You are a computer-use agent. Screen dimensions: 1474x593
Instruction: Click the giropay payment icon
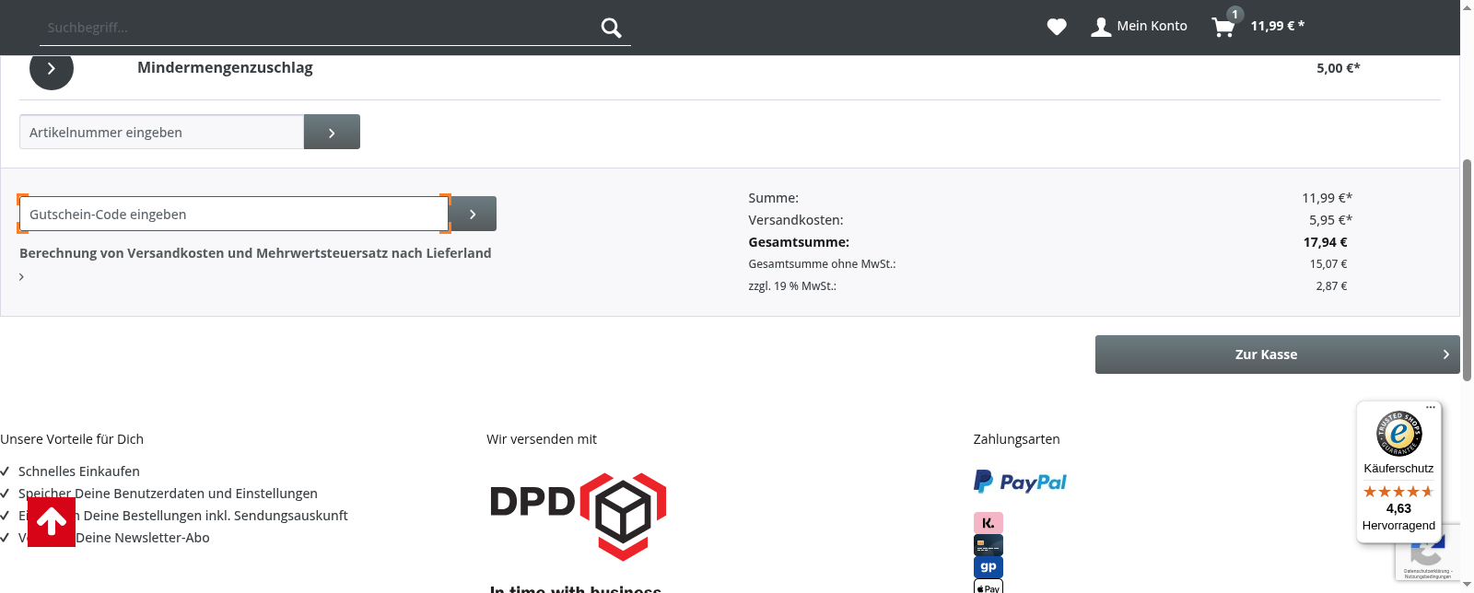tap(988, 567)
